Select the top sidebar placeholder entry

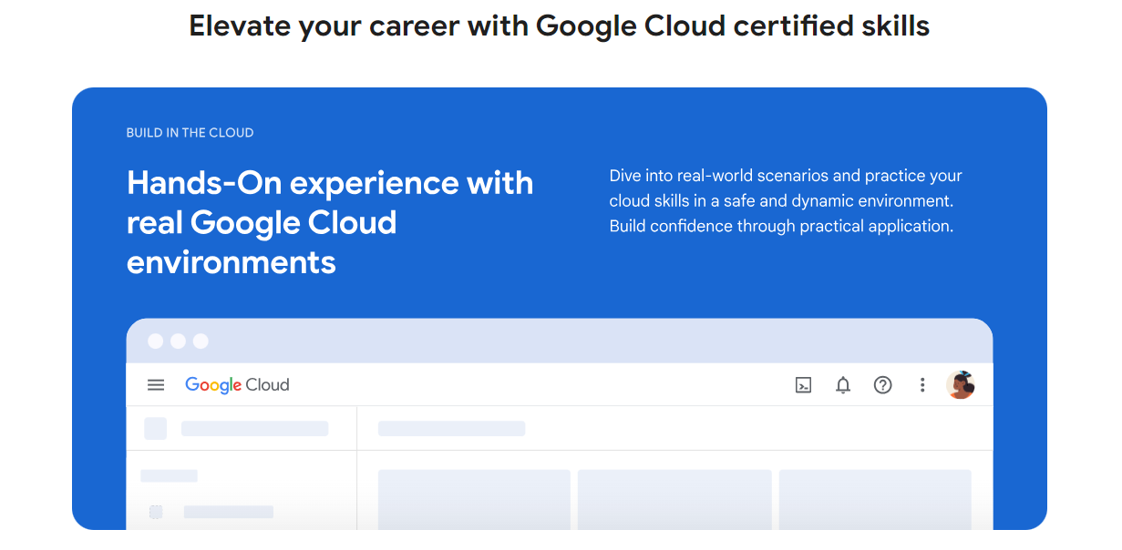click(x=170, y=474)
